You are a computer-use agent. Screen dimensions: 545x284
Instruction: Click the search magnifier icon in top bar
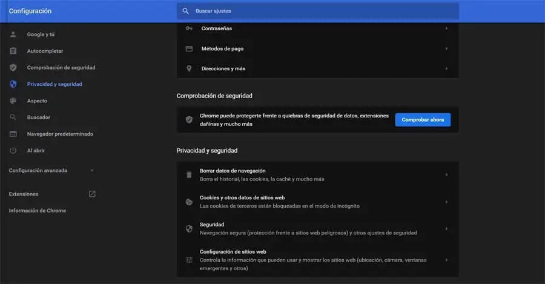186,11
